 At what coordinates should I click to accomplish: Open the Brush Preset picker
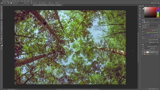(x=8, y=3)
